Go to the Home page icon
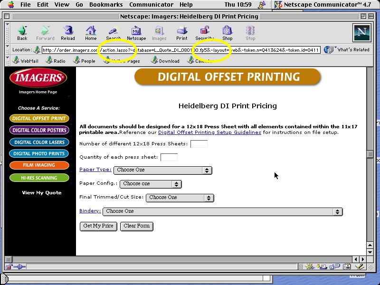 click(91, 33)
